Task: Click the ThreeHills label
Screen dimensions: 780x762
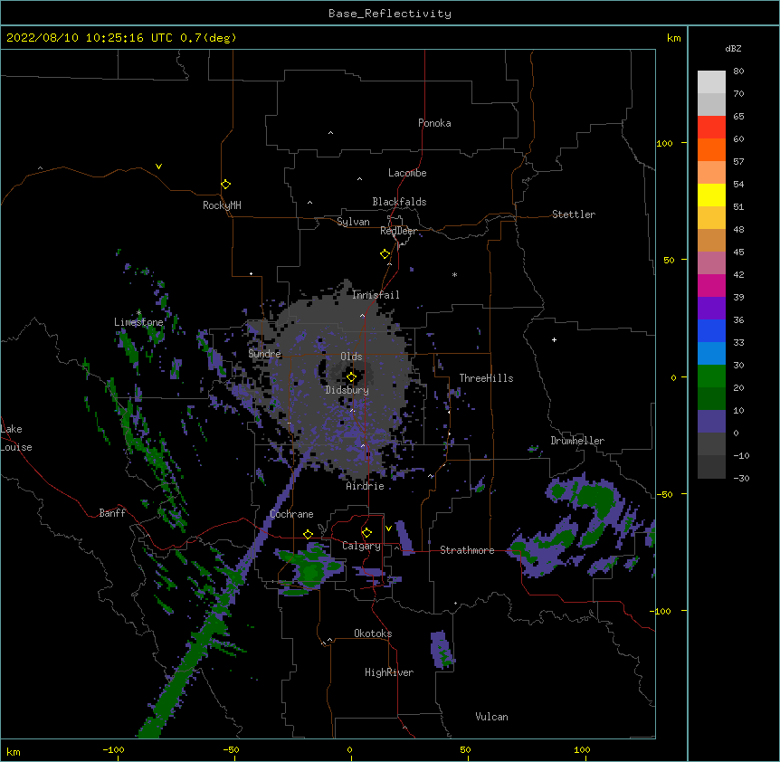Action: click(486, 378)
